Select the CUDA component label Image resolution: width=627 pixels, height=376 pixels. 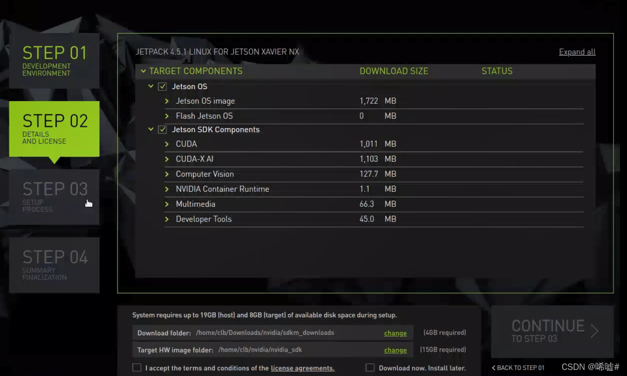tap(186, 144)
